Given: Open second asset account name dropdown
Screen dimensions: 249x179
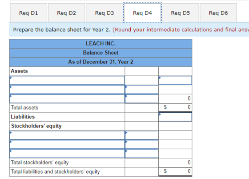Looking at the screenshot, I should (x=67, y=89).
